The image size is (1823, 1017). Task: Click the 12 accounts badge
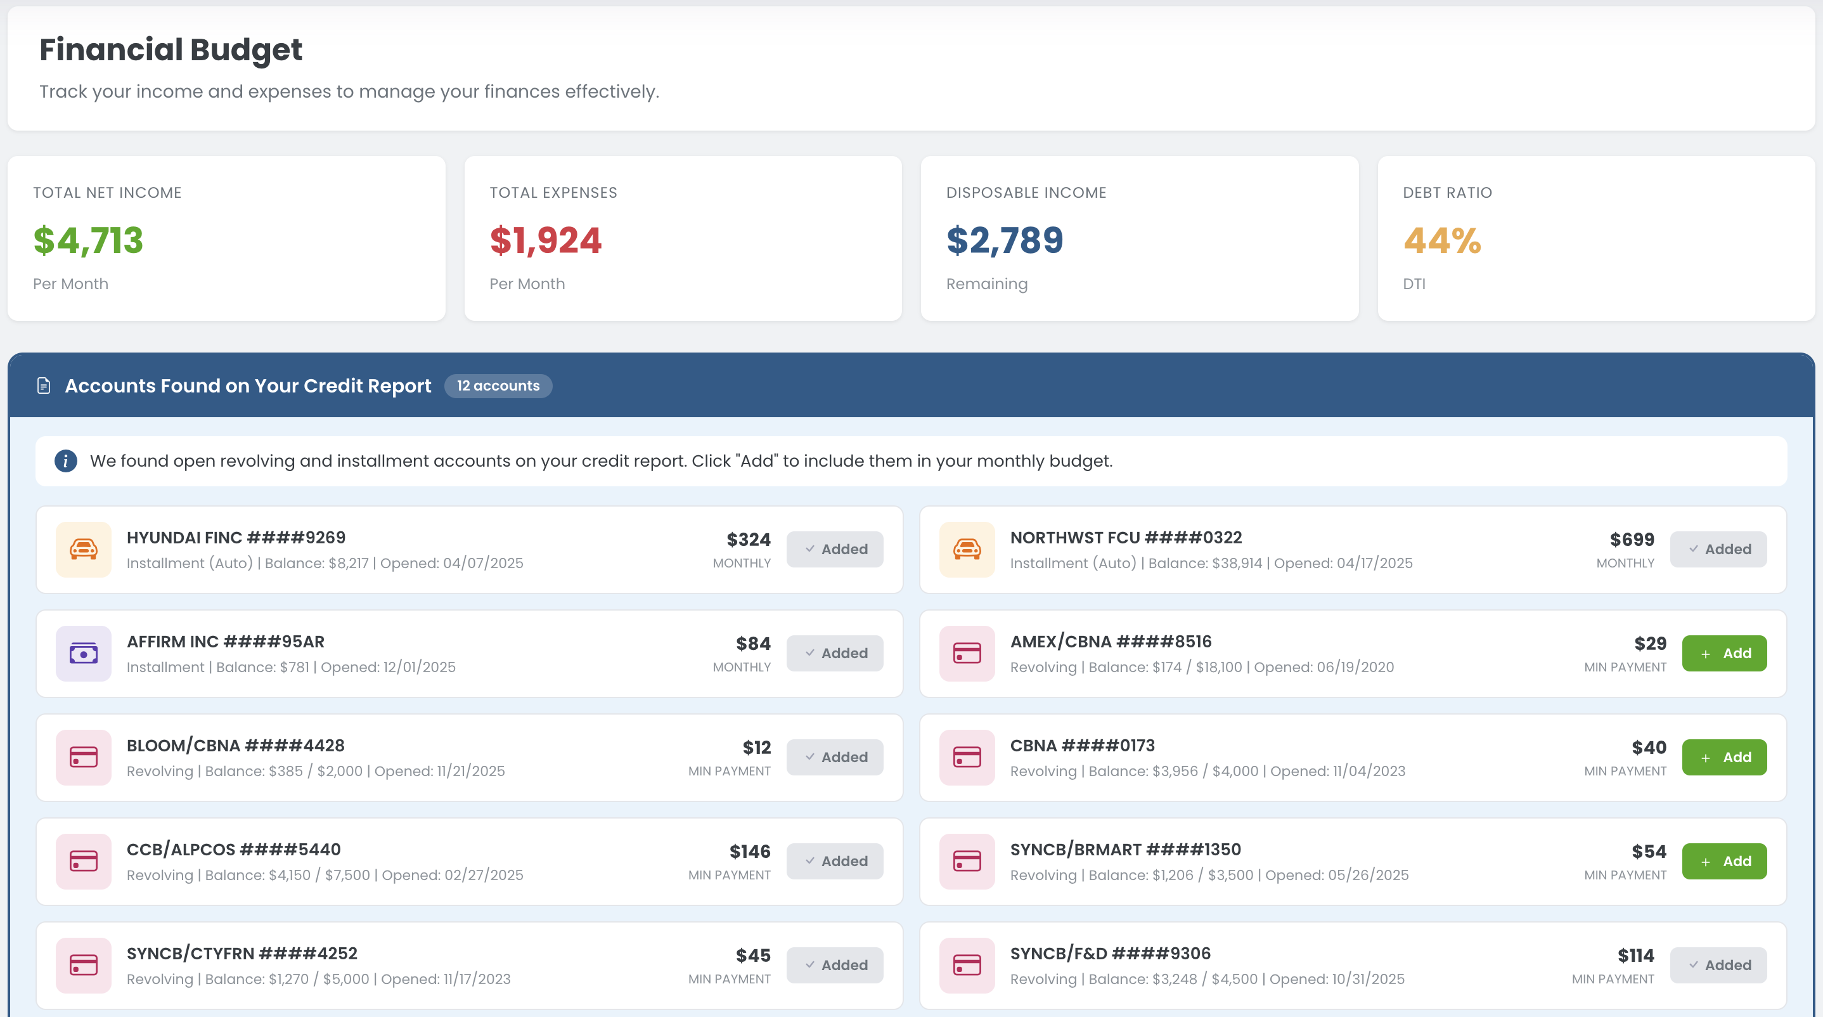(x=498, y=385)
